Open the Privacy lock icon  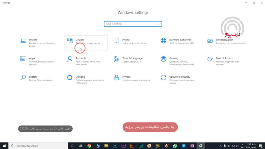(x=117, y=77)
